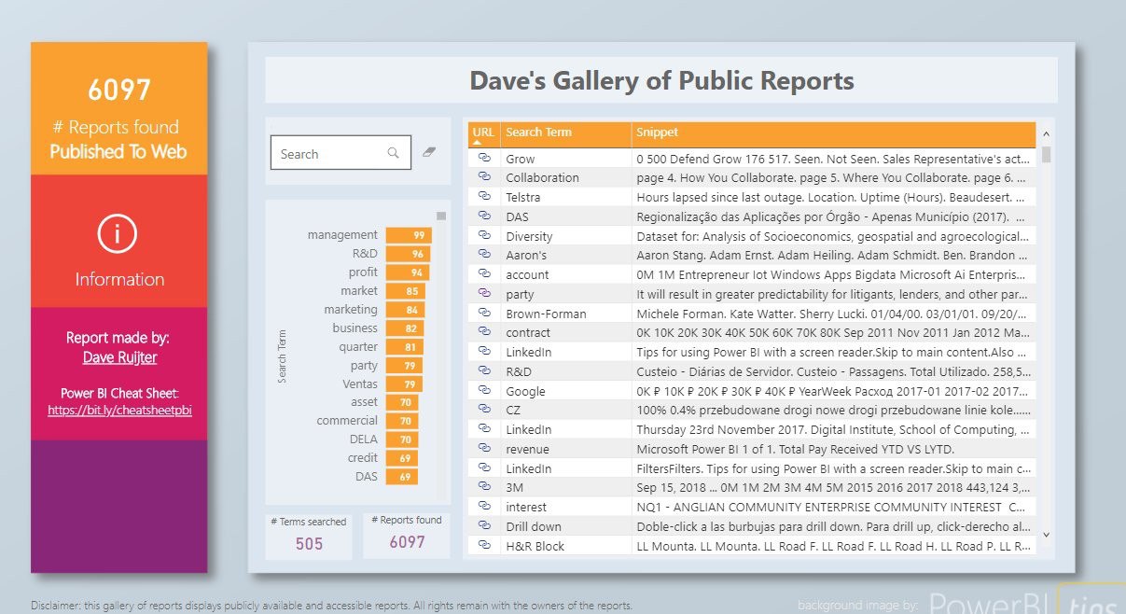Open the link icon for Drill down row
Image resolution: width=1126 pixels, height=614 pixels.
coord(484,526)
